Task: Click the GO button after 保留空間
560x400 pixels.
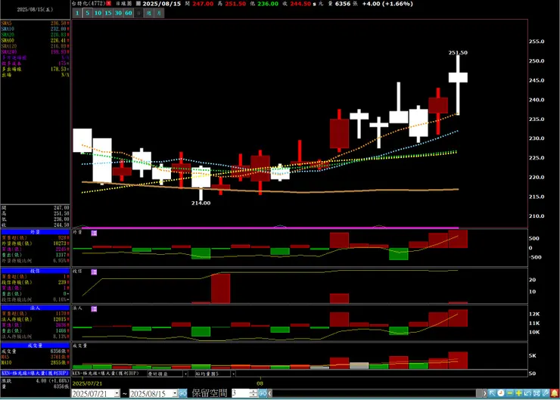Action: 263,393
